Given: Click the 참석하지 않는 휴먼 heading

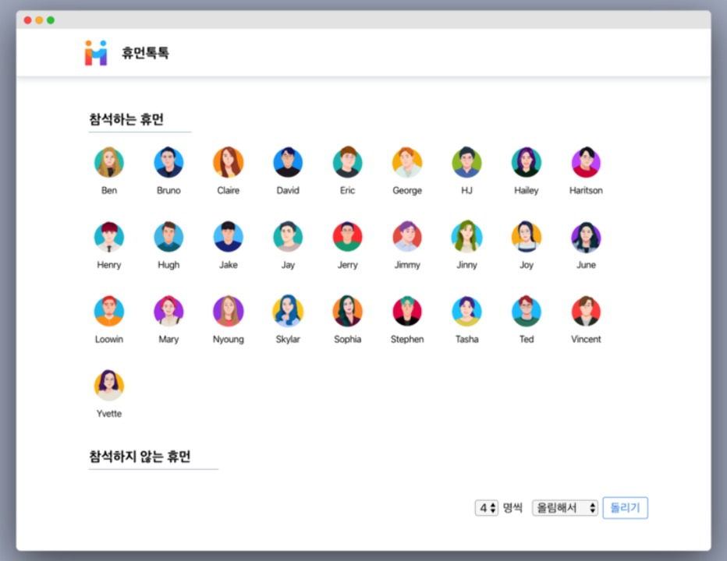Looking at the screenshot, I should (x=140, y=457).
